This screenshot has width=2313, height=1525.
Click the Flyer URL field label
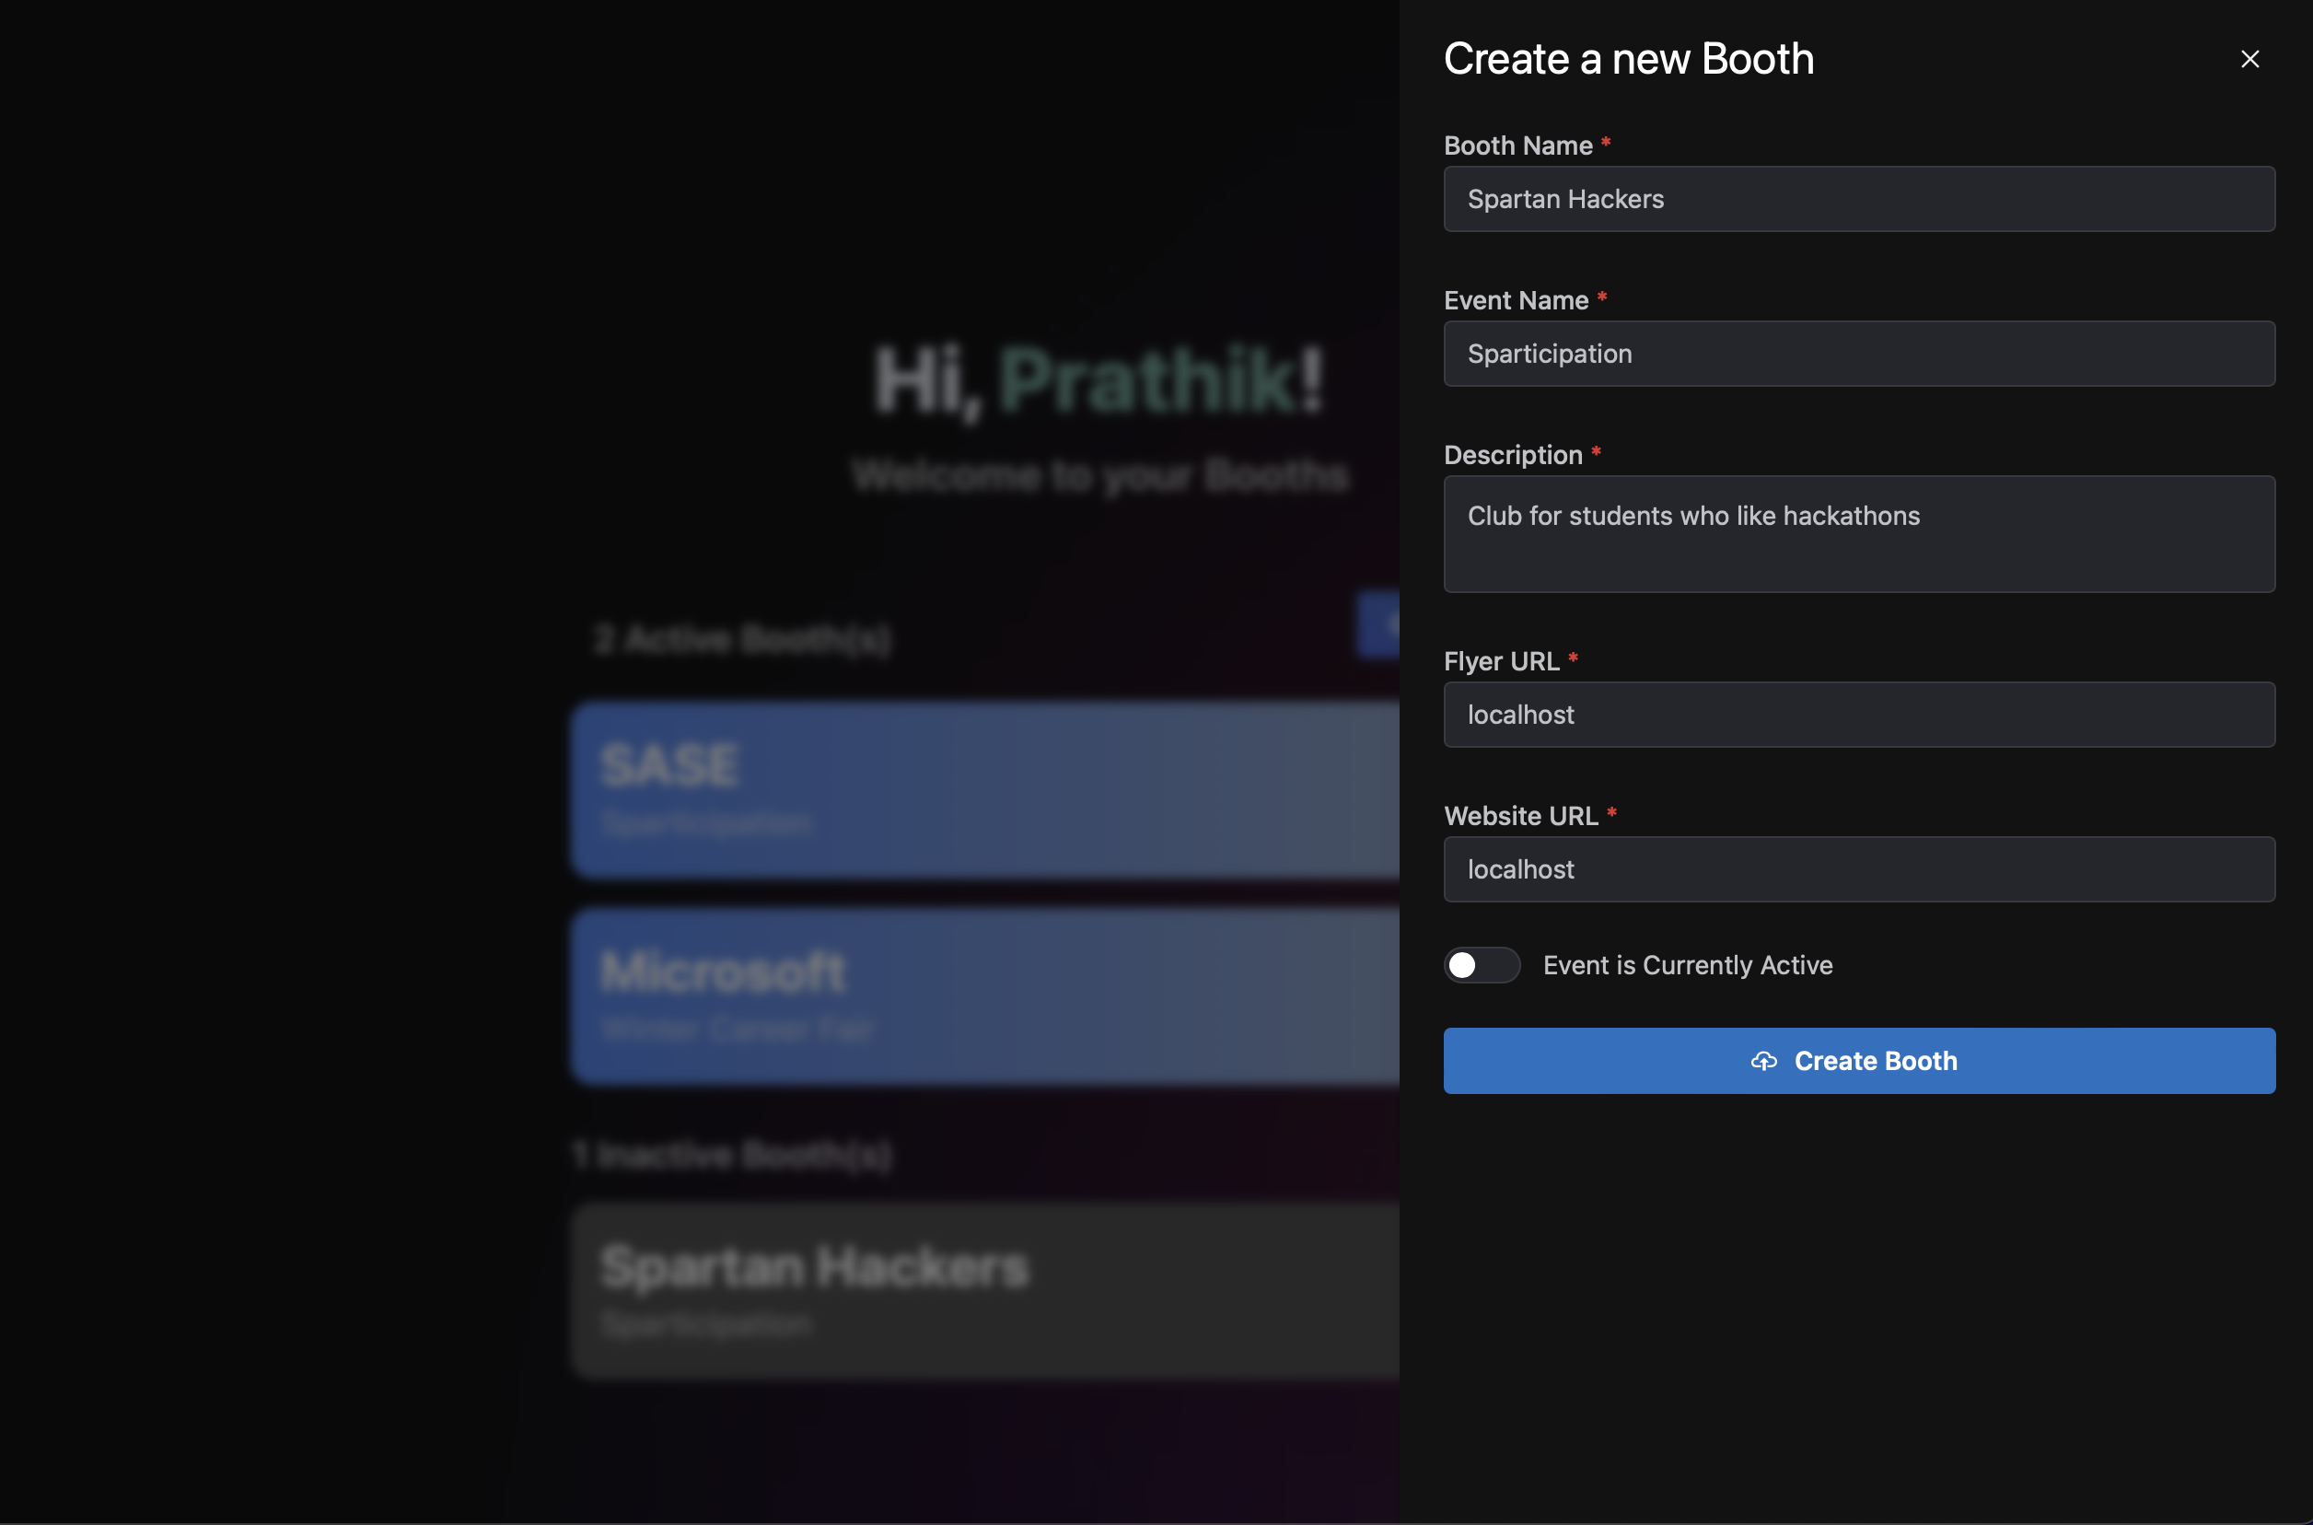1501,661
